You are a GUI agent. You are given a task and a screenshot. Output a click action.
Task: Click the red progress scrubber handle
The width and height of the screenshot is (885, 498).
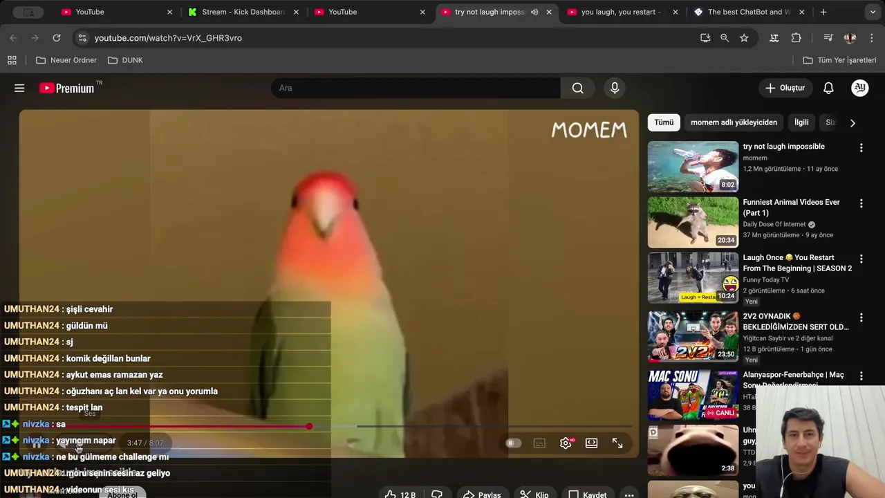[309, 426]
